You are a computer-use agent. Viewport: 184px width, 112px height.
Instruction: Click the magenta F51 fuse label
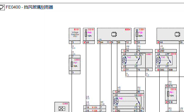172,92
